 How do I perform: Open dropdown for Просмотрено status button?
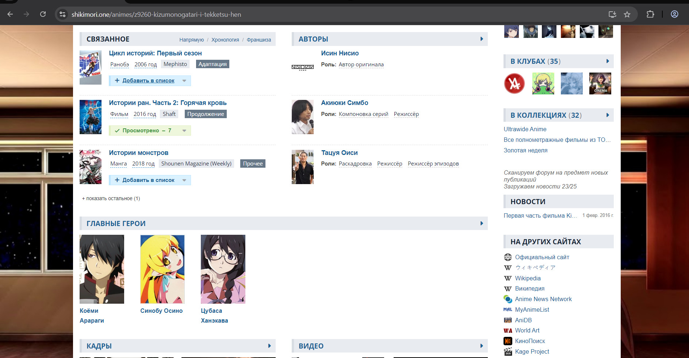[x=184, y=131]
